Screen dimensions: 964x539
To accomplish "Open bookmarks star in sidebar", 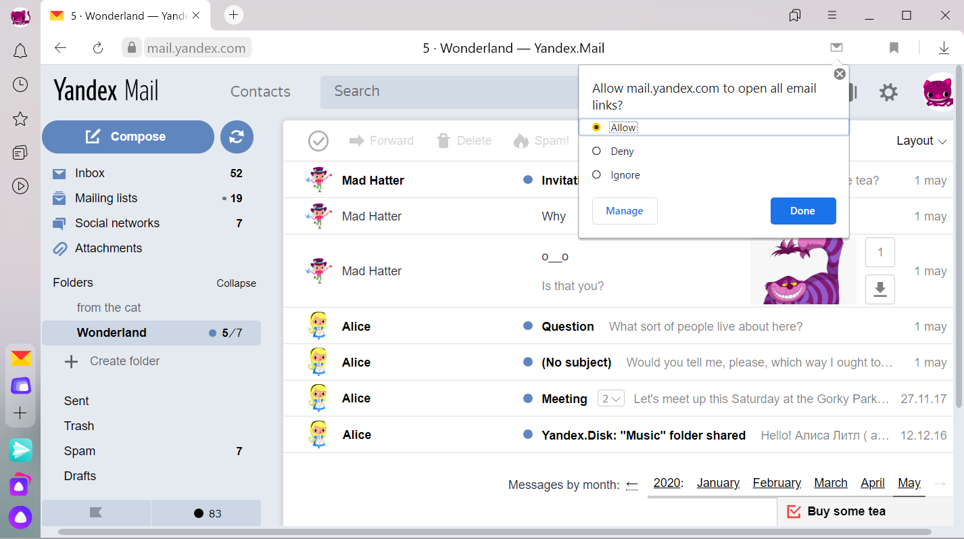I will [x=20, y=119].
